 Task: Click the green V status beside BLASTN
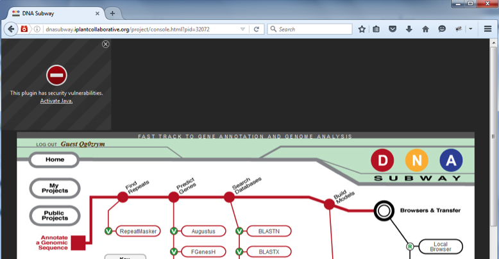tap(239, 231)
